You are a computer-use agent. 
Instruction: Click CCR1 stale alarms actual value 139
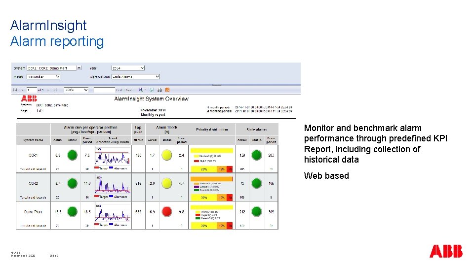click(242, 155)
